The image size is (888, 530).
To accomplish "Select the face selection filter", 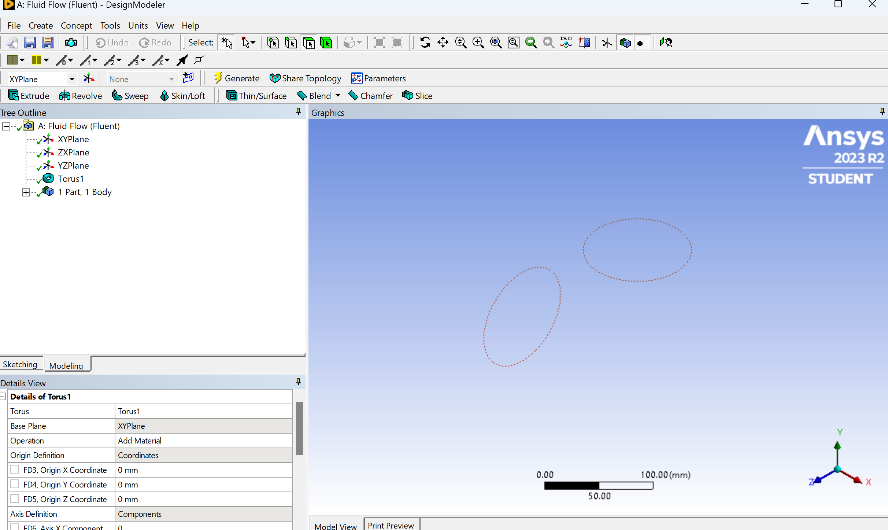I will (309, 43).
